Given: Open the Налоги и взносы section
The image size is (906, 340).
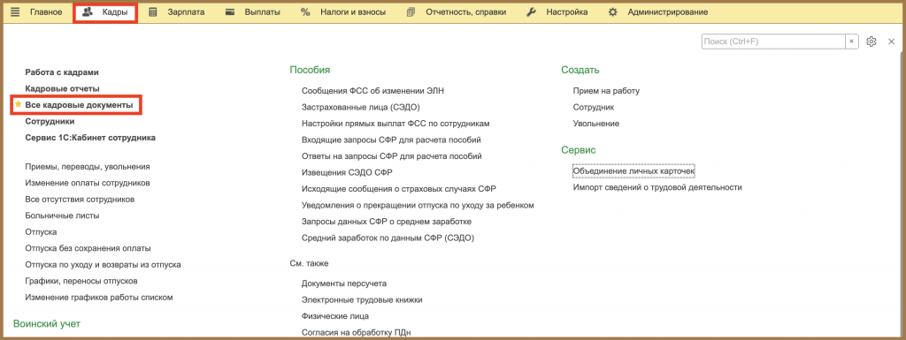Looking at the screenshot, I should click(353, 12).
